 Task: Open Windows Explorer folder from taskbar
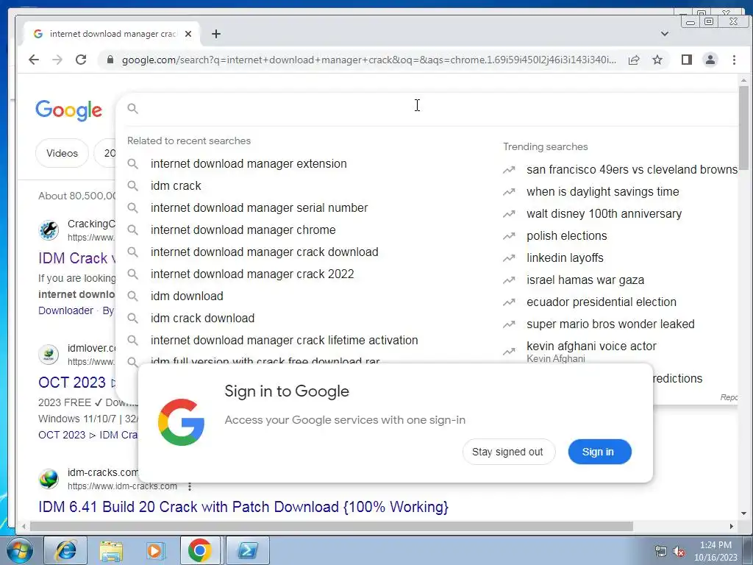tap(111, 550)
